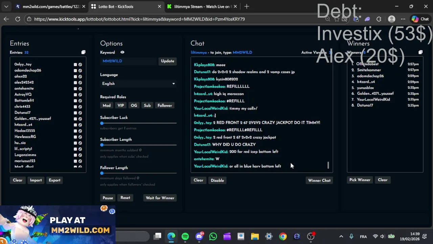Click the liltimmya channel link in Chat header
Image resolution: width=433 pixels, height=244 pixels.
click(x=199, y=53)
